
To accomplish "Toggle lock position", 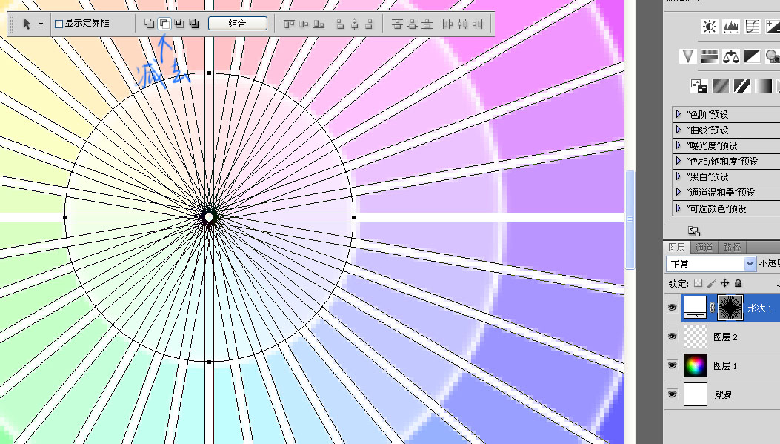I will point(724,283).
